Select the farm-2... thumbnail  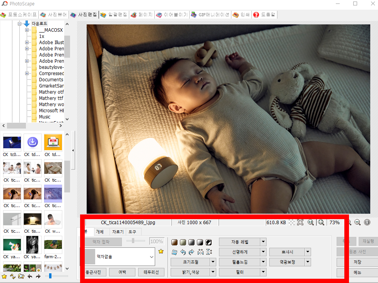pos(53,245)
